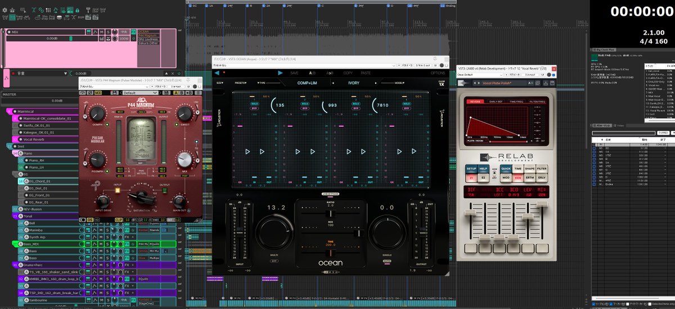
Task: Click the LX480 QUICK button
Action: point(506,169)
